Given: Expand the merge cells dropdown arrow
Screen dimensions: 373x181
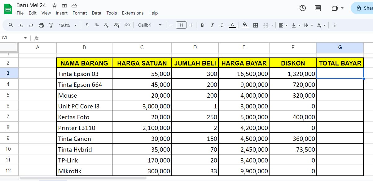Looking at the screenshot, I should [272, 25].
